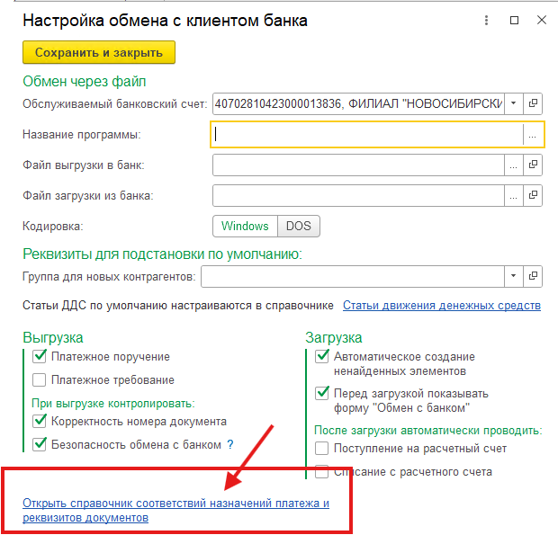Viewport: 558px width, 535px height.
Task: Open the import file with the open icon
Action: (533, 195)
